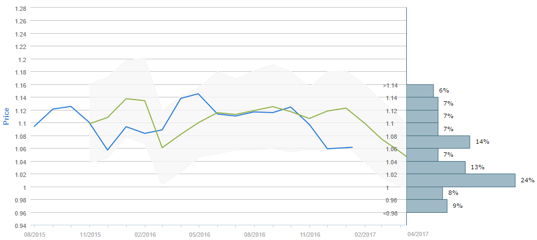Select the 04/2017 date label
The height and width of the screenshot is (240, 537).
pos(418,234)
